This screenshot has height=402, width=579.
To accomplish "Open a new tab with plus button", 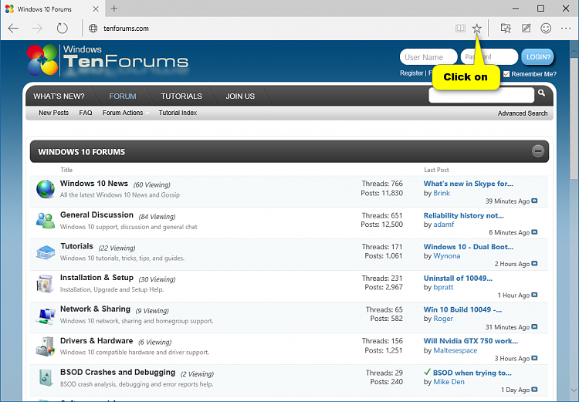I will [x=114, y=8].
